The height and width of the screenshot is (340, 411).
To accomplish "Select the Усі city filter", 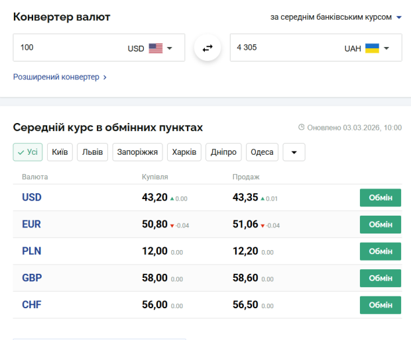I will [x=28, y=152].
